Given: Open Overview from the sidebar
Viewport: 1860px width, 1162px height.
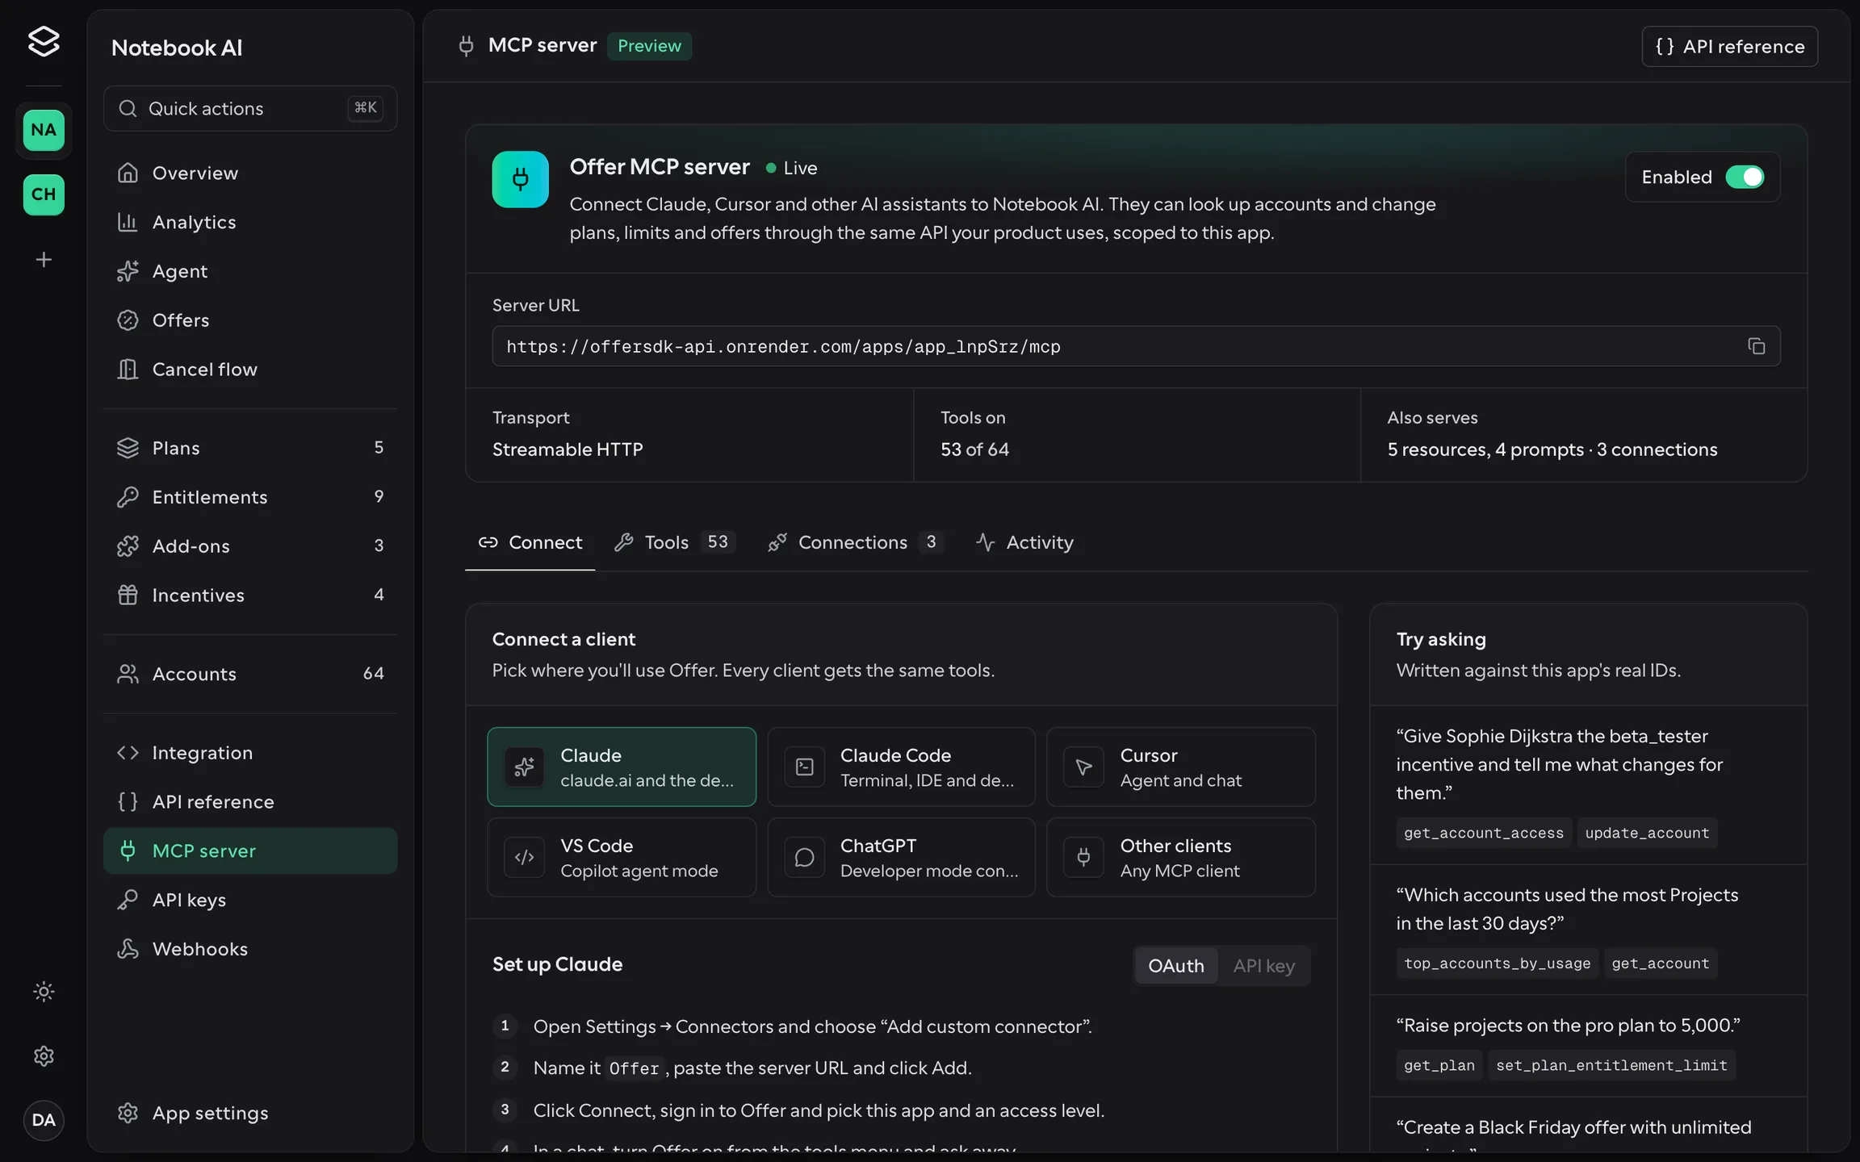Looking at the screenshot, I should [x=250, y=173].
